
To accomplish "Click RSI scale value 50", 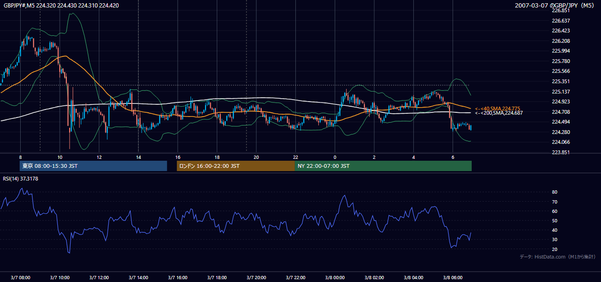I will 554,220.
